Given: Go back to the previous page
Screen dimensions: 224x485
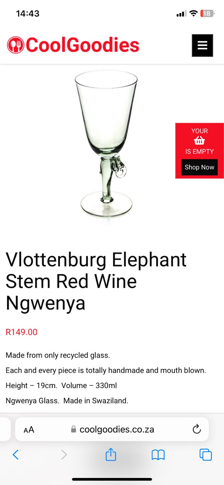Looking at the screenshot, I should [16, 455].
